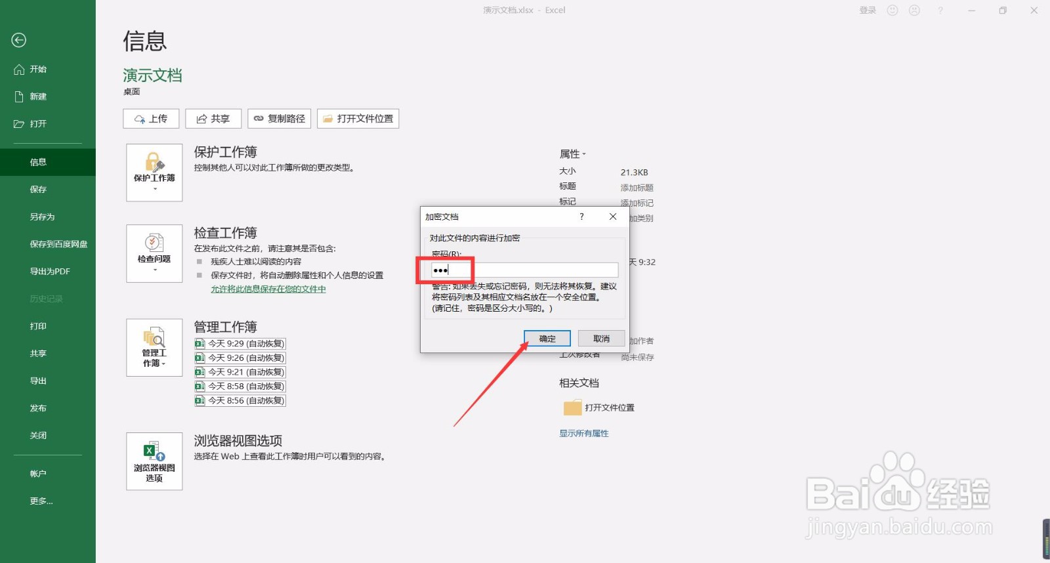Open Browser View Options (浏览器视图选项)

pos(154,461)
